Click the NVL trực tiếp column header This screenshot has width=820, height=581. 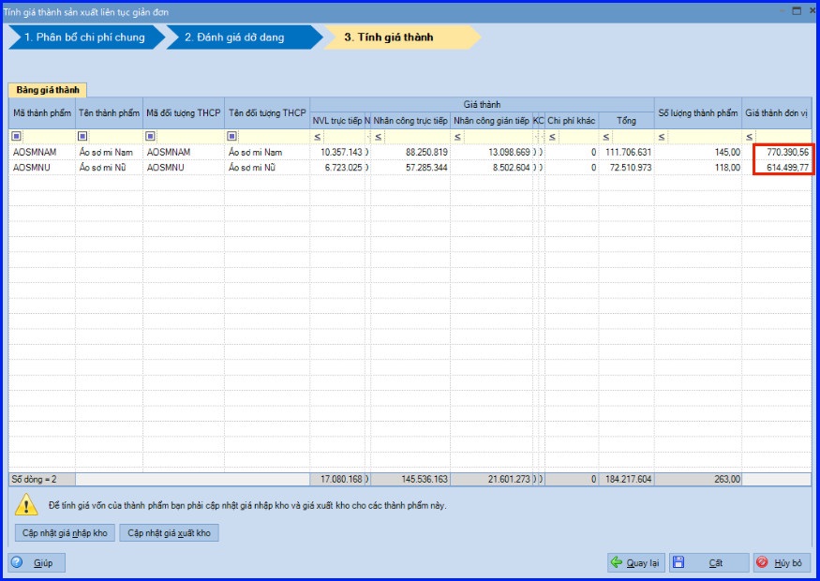click(337, 121)
